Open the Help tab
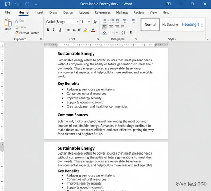The image size is (211, 191). click(x=166, y=12)
